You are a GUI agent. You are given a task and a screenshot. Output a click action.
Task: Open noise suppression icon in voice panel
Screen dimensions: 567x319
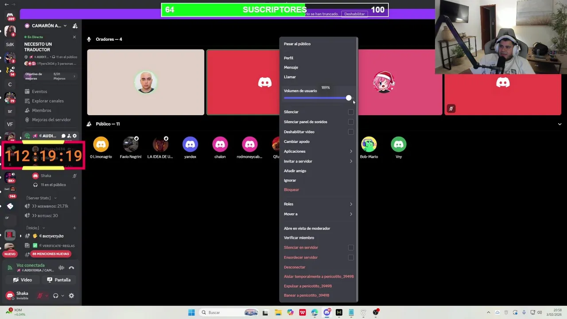(x=62, y=268)
